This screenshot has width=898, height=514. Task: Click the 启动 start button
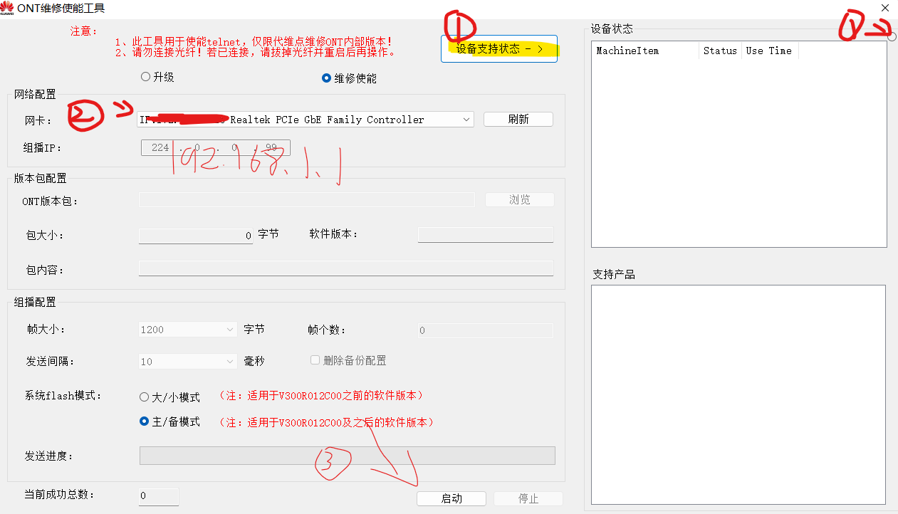click(451, 498)
